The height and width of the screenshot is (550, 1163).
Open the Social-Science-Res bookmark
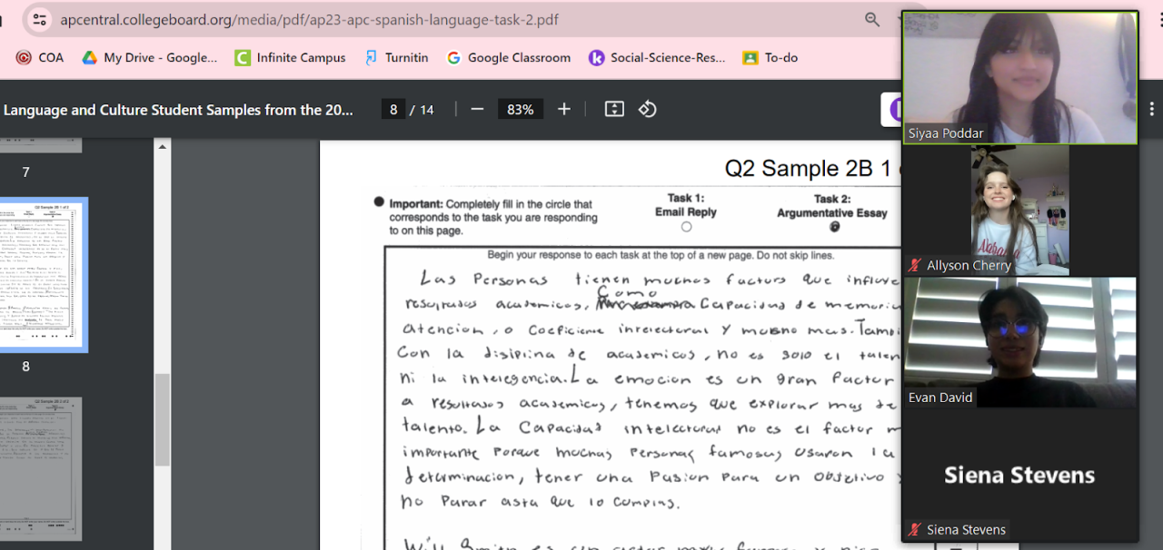(657, 57)
